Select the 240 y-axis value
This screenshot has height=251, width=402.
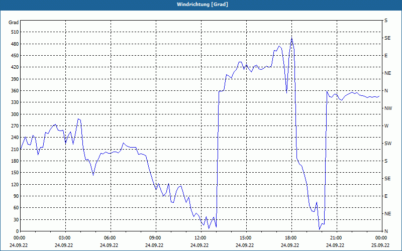click(x=15, y=138)
